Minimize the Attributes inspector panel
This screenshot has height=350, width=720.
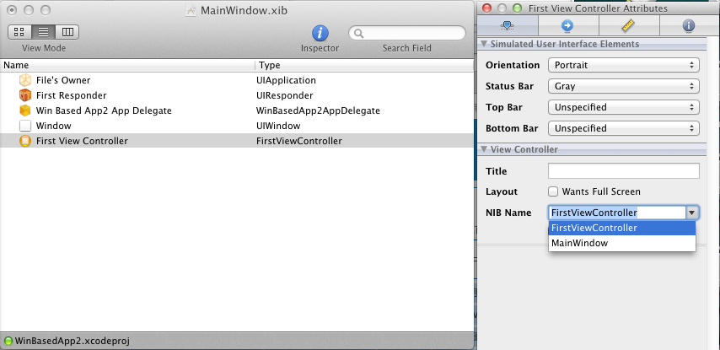coord(502,8)
